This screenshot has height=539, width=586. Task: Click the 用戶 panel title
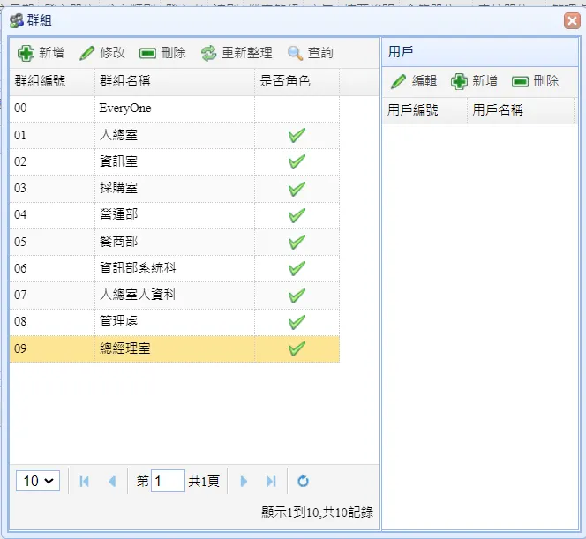pos(401,51)
